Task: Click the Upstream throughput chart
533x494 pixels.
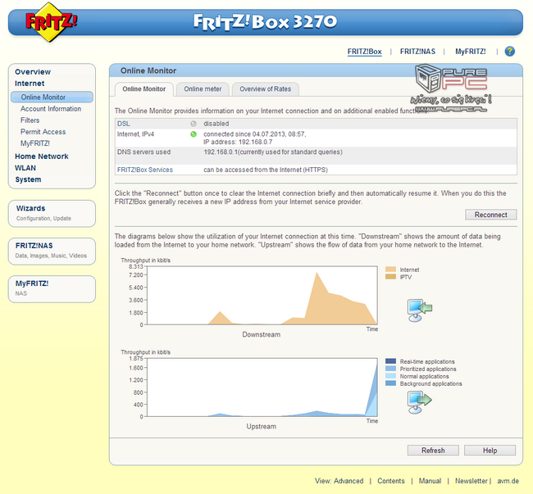Action: (262, 387)
